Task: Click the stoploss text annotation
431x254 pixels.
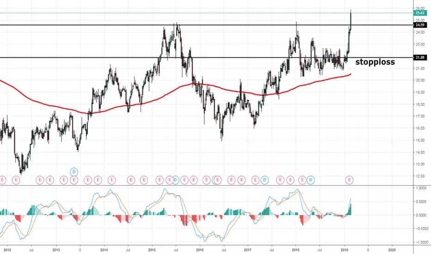Action: (375, 62)
